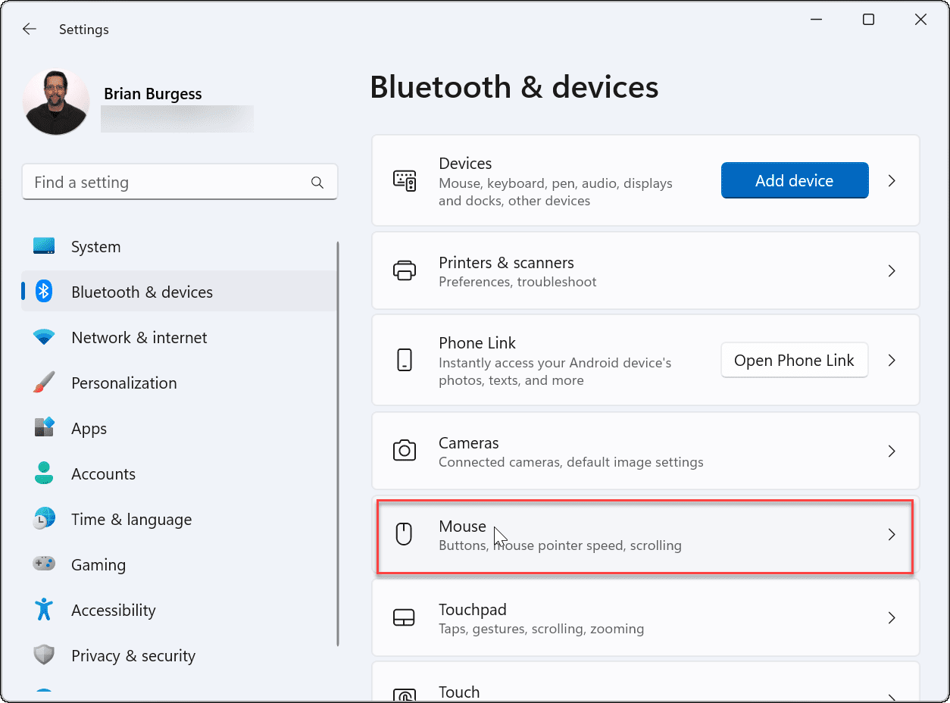Click the Open Phone Link button
This screenshot has width=950, height=703.
coord(794,360)
